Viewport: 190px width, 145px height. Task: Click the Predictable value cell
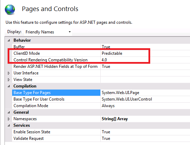pyautogui.click(x=145, y=53)
